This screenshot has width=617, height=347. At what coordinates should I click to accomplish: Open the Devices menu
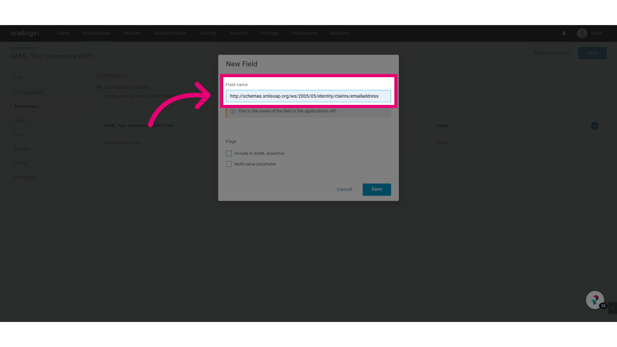click(132, 33)
